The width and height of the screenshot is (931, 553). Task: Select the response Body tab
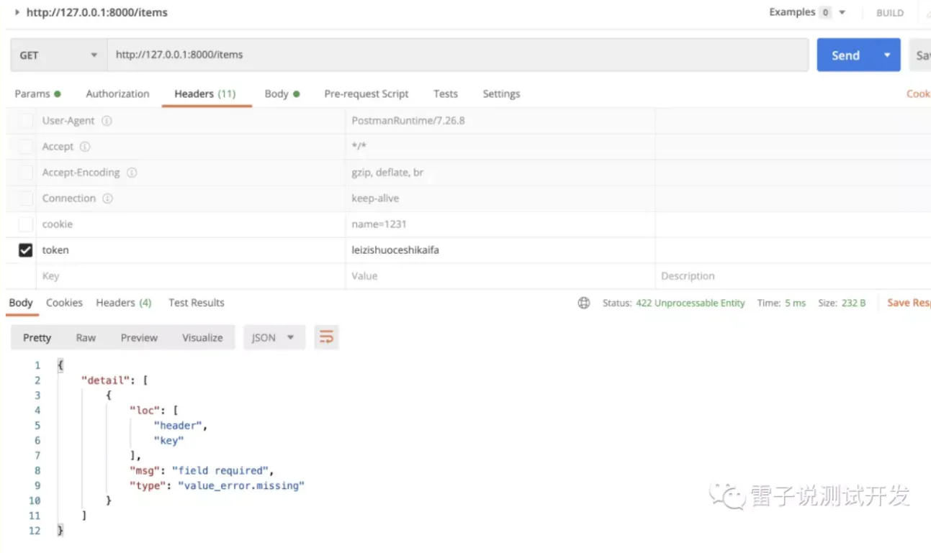21,303
